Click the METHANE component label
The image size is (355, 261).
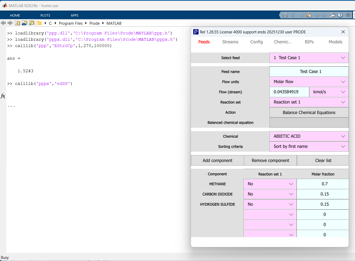(x=217, y=184)
